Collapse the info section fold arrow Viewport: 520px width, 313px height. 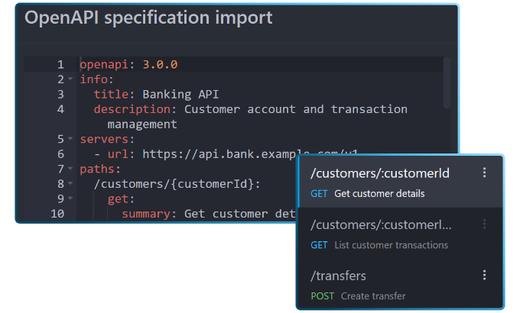point(70,79)
